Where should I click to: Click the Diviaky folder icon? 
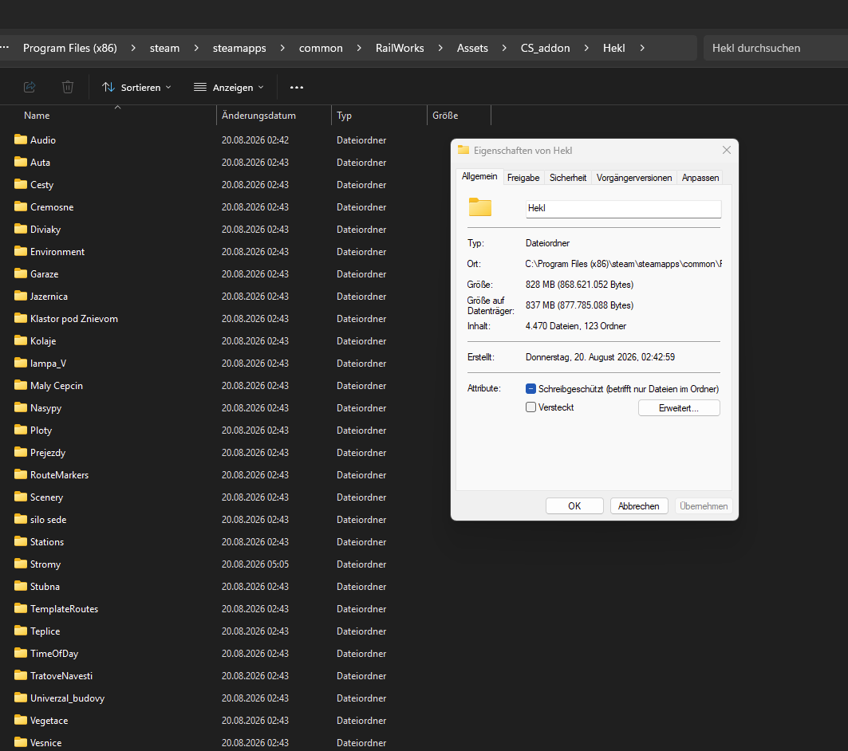[21, 229]
